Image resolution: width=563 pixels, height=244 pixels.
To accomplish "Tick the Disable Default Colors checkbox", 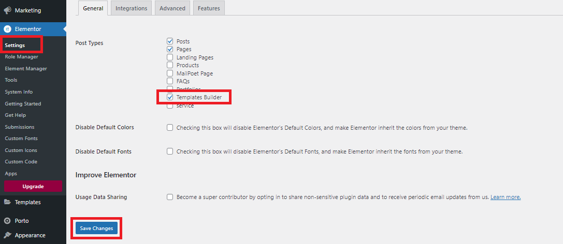I will coord(170,128).
